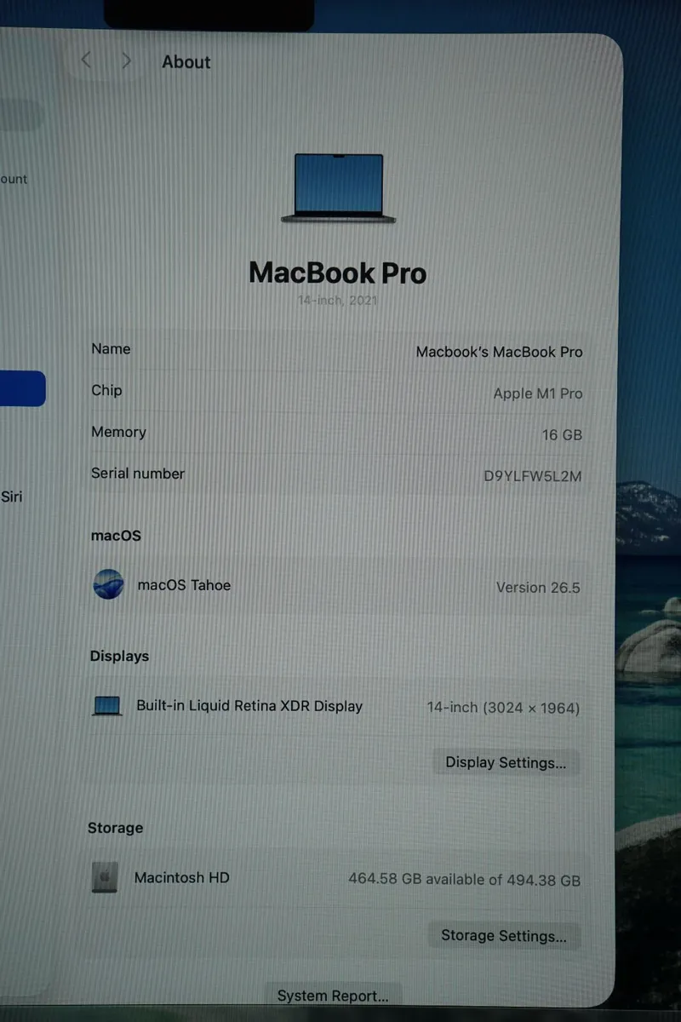Select the highlighted blue sidebar item
Image resolution: width=681 pixels, height=1022 pixels.
(x=22, y=388)
